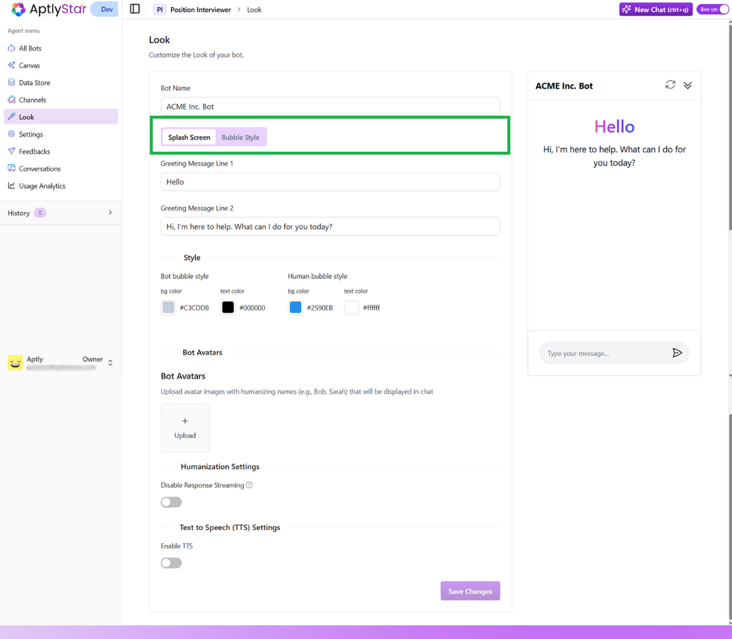
Task: Toggle Disable Response Streaming switch
Action: pos(171,502)
